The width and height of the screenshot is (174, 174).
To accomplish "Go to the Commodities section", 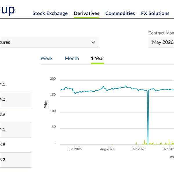I will [120, 13].
